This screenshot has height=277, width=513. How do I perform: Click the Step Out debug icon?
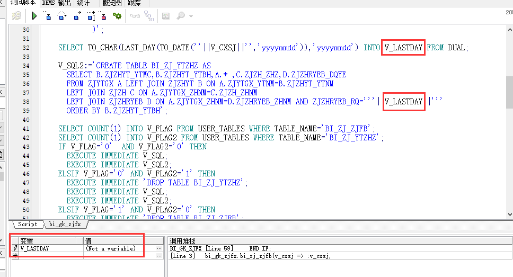(77, 16)
